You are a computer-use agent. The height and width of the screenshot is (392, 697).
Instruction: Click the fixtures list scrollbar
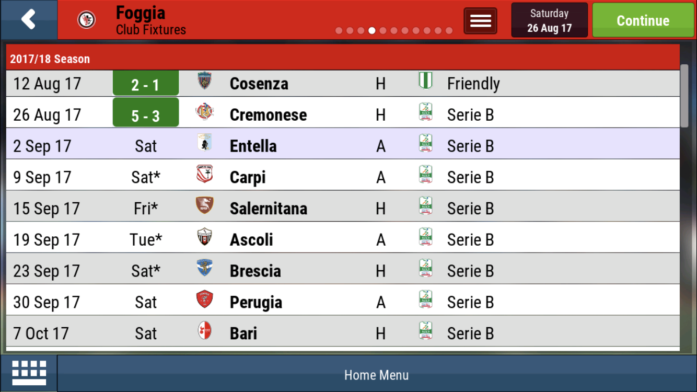click(x=684, y=96)
